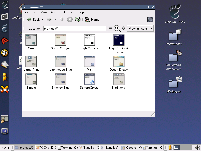Click the monitor with moon screensaver icon
Viewport: 201px width, 151px height.
[5, 131]
